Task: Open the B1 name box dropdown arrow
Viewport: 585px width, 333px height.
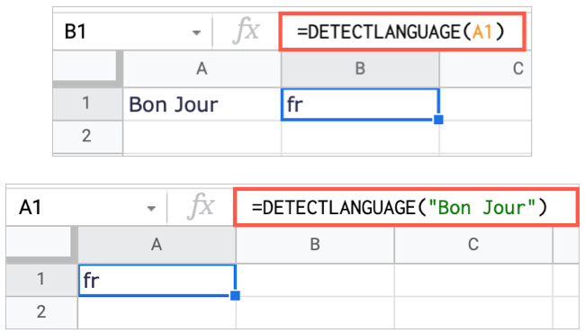Action: click(196, 32)
